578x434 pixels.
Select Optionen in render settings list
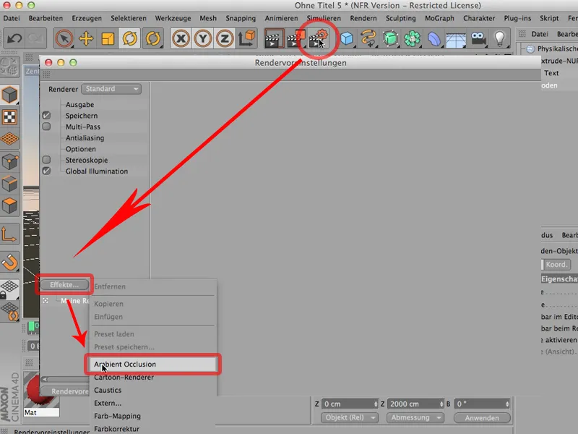coord(81,149)
